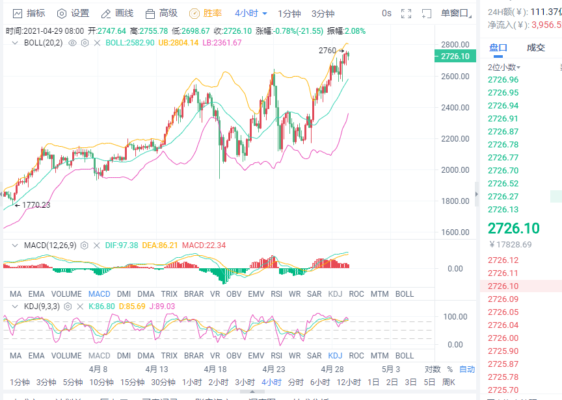Enable 对数 logarithmic price scale

point(432,369)
